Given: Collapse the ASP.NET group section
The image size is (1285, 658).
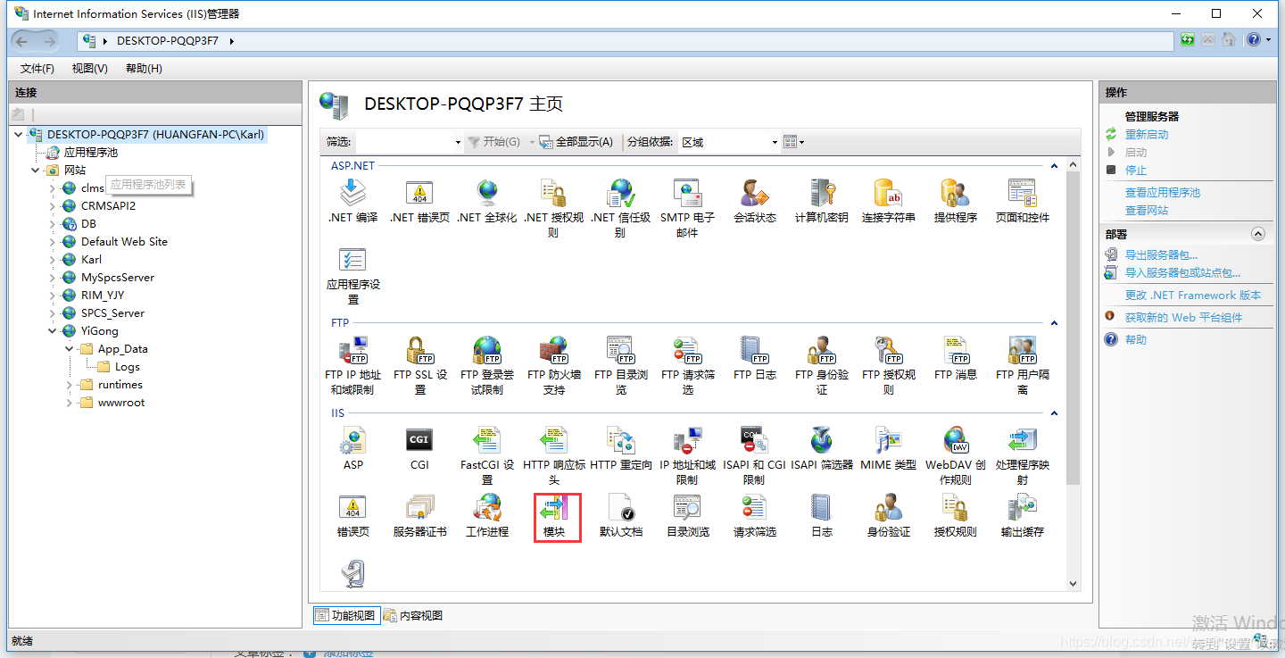Looking at the screenshot, I should click(x=1054, y=166).
